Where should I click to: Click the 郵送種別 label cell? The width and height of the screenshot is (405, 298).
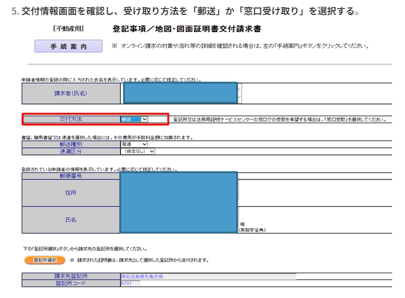click(x=71, y=145)
